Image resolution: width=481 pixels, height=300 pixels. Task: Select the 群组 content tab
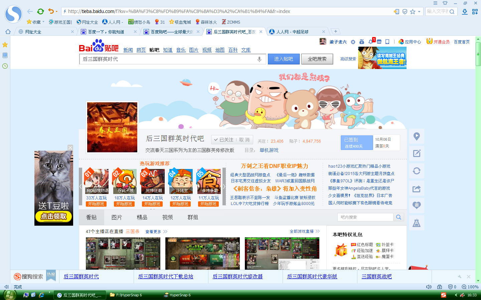193,217
